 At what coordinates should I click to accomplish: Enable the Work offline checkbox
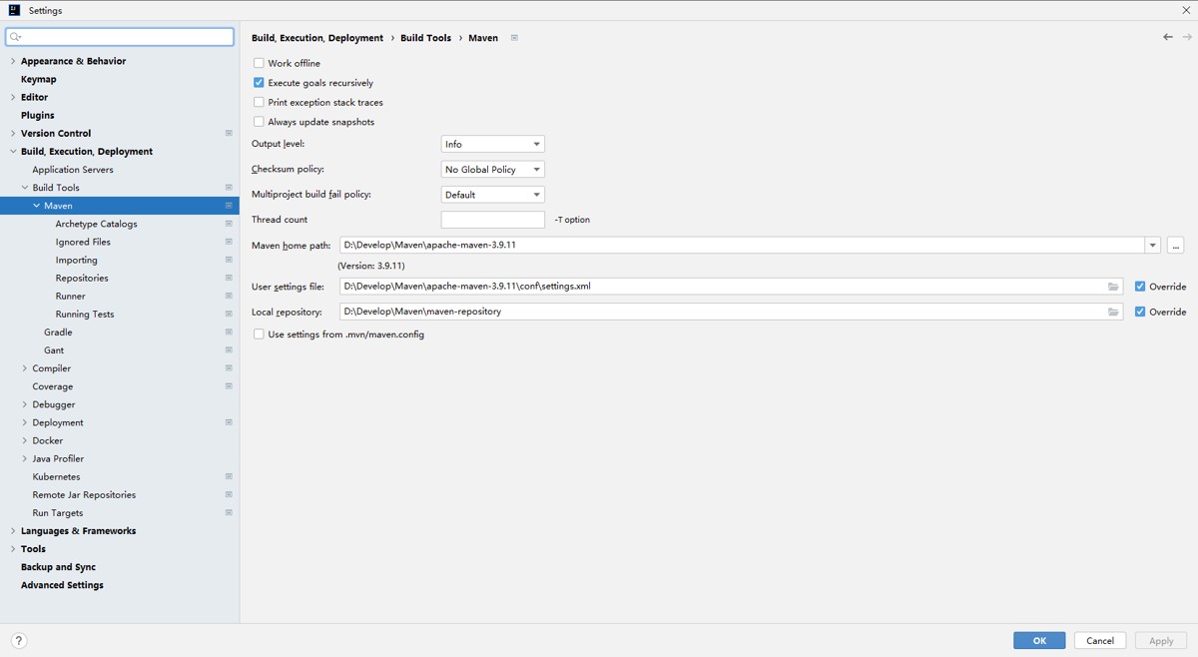(259, 63)
